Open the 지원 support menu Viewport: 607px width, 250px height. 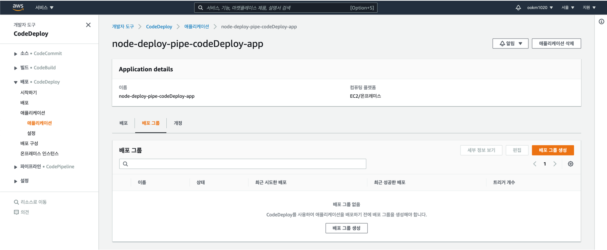pyautogui.click(x=589, y=7)
